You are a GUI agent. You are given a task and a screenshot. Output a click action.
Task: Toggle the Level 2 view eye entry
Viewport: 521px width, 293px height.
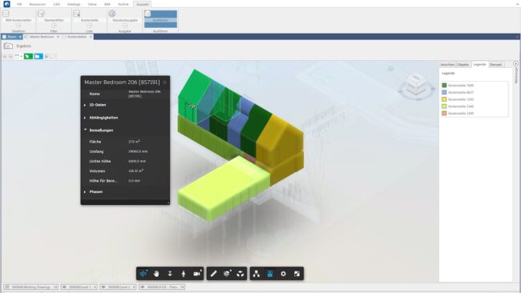tap(118, 287)
